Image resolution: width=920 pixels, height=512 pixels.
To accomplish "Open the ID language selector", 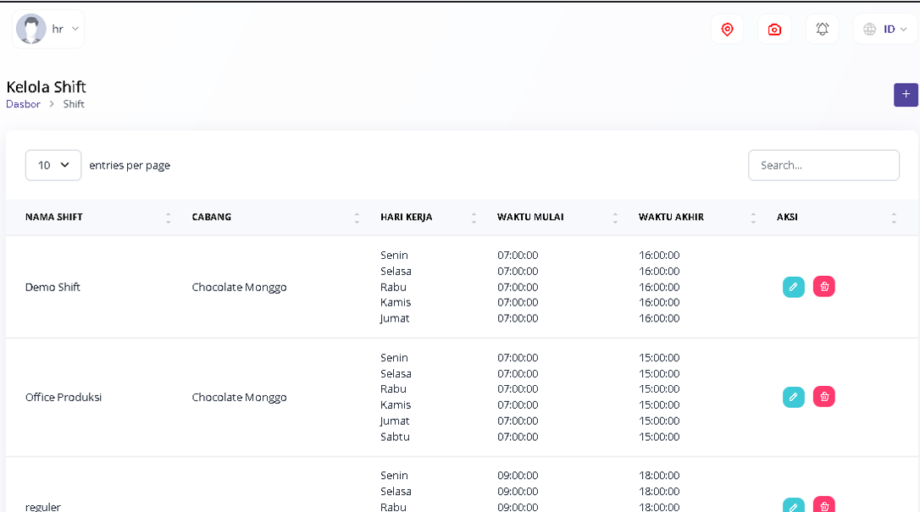I will [x=885, y=30].
